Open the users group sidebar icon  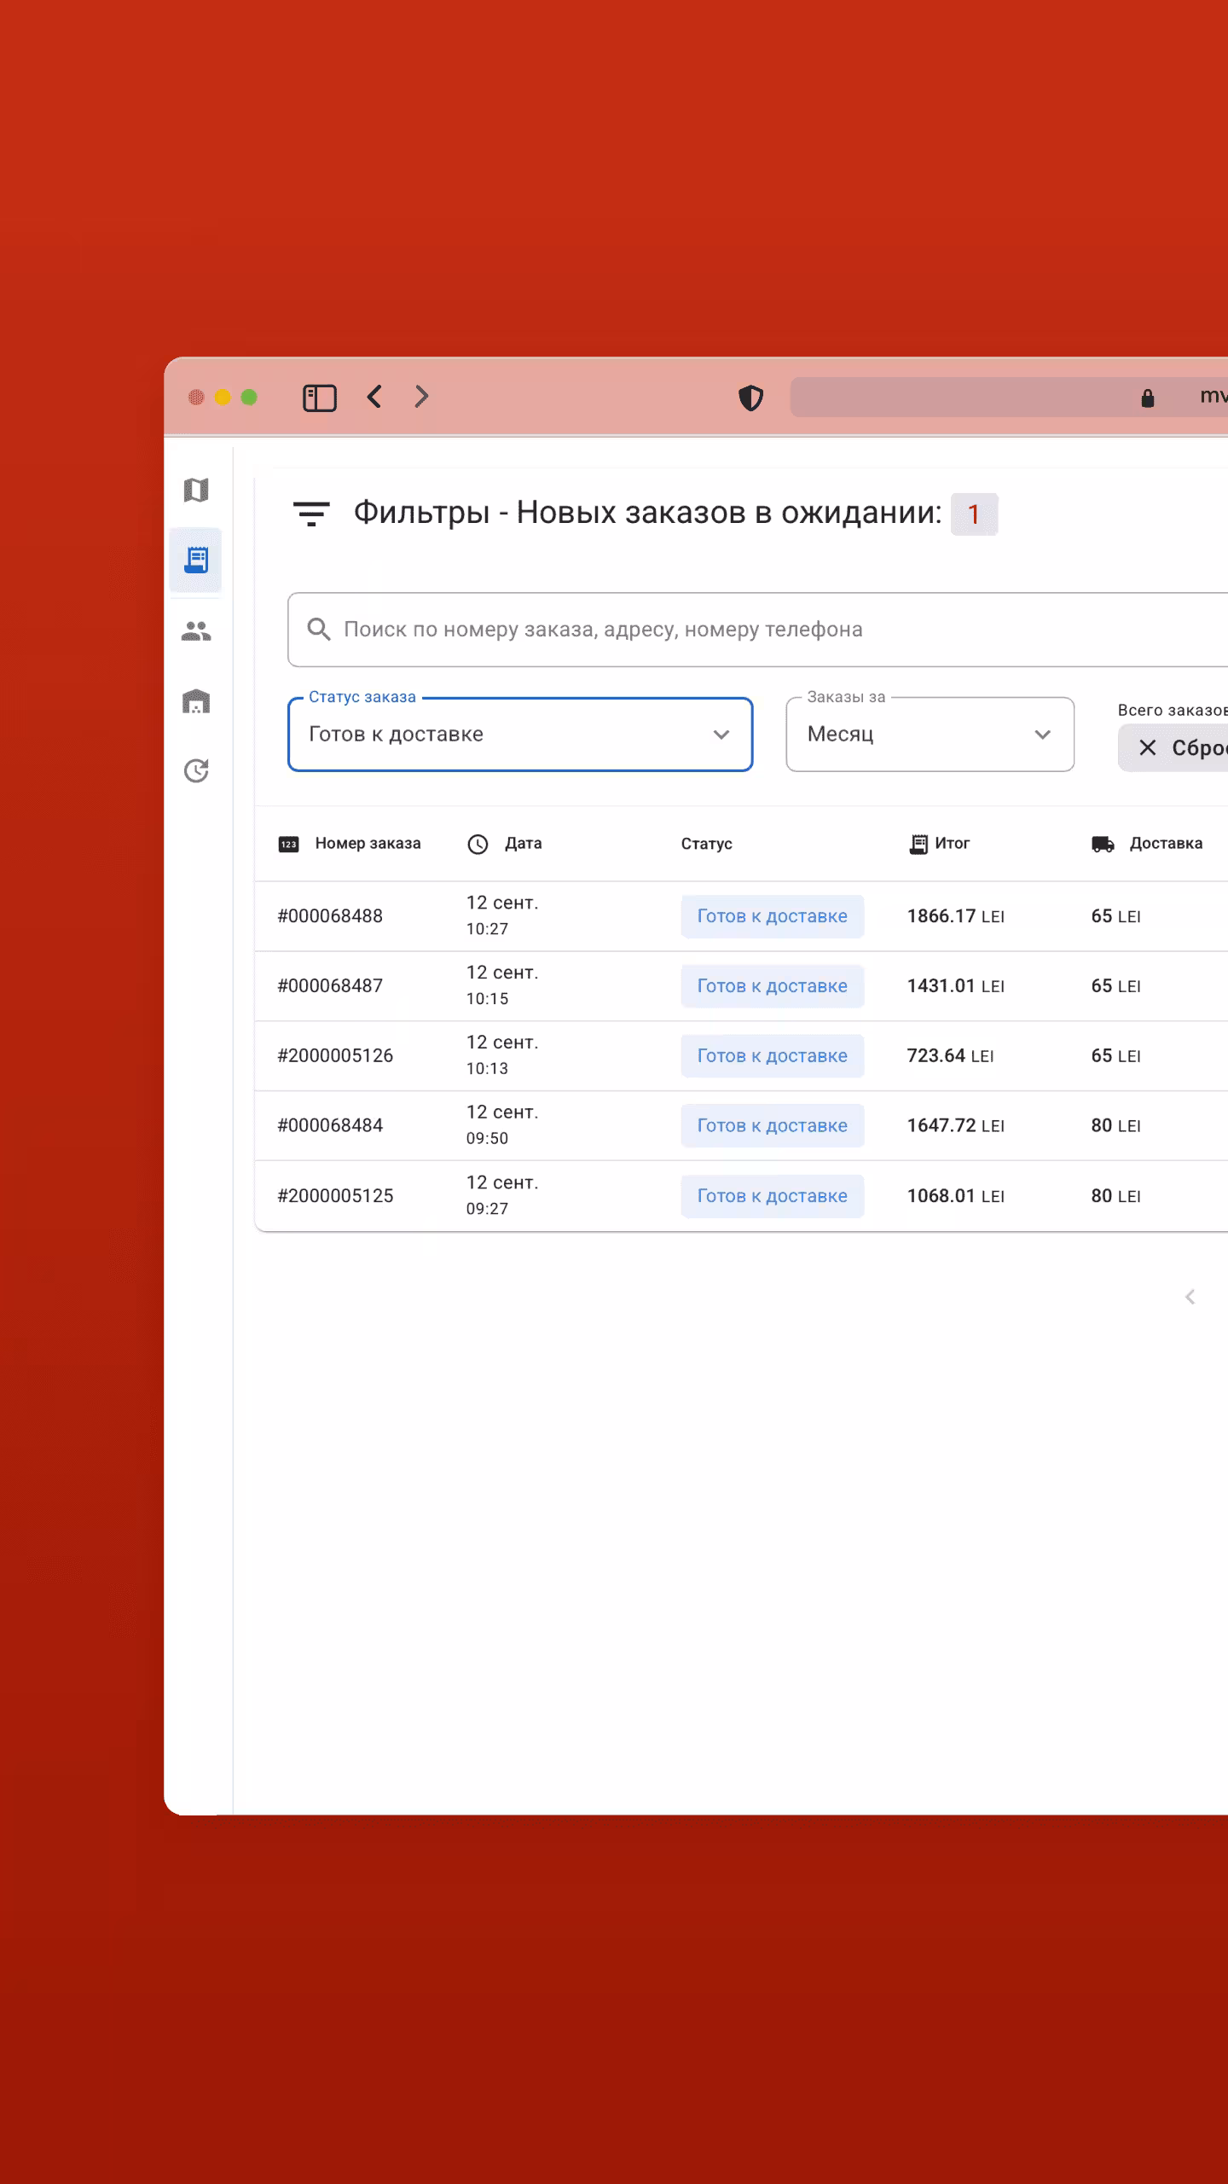(196, 631)
